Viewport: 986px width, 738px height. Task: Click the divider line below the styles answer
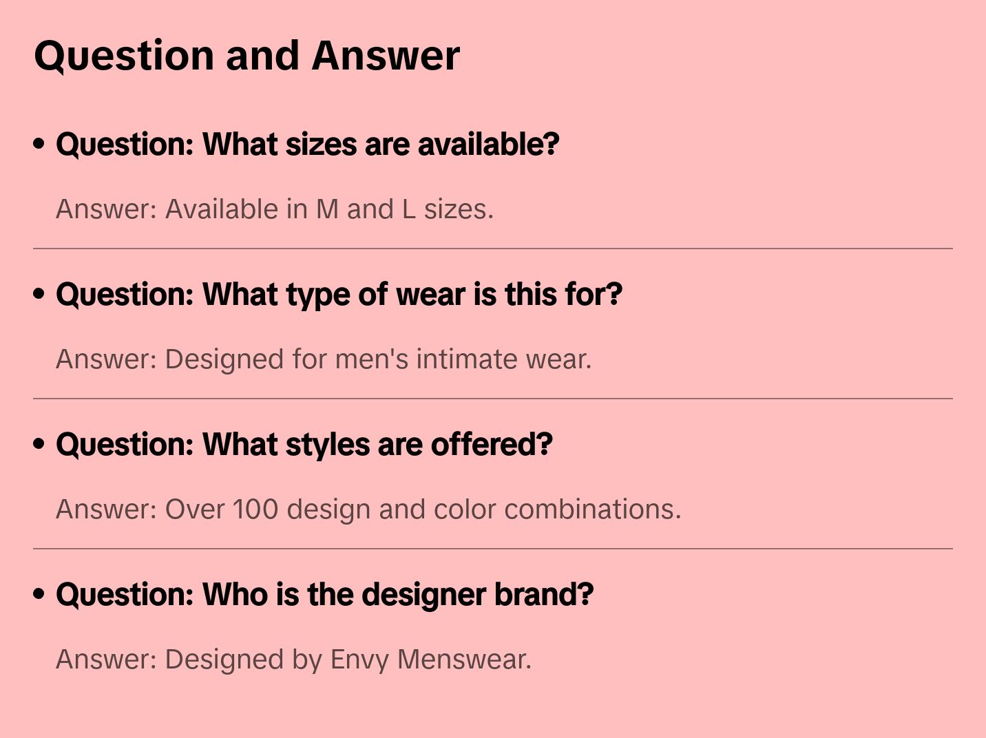493,549
